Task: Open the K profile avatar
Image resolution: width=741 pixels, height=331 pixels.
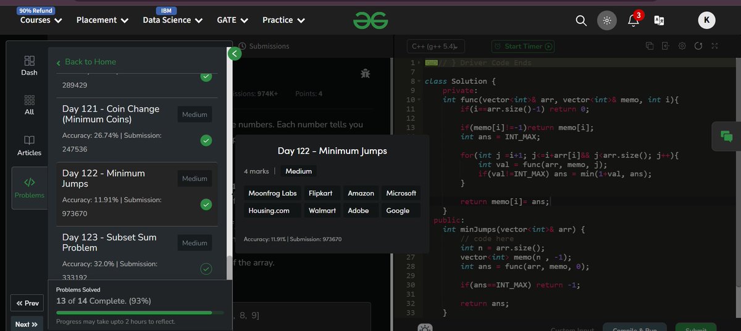Action: (707, 20)
